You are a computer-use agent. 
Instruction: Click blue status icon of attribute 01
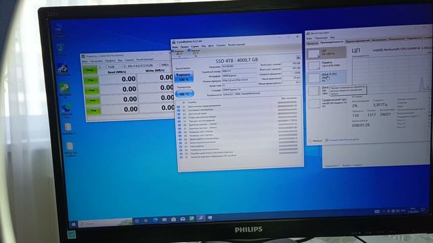click(x=179, y=107)
